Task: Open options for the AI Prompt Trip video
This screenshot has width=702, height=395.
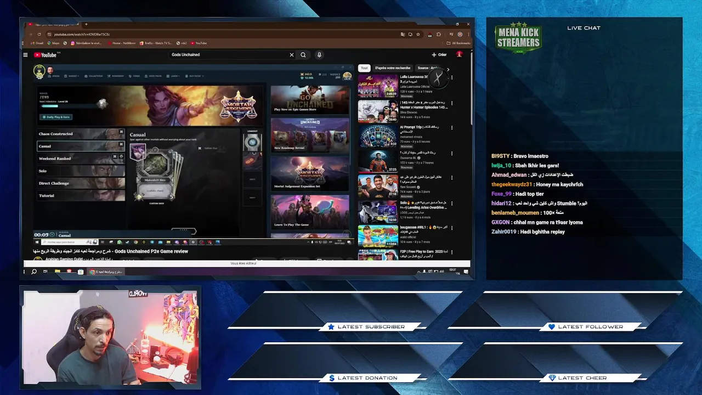Action: 452,128
